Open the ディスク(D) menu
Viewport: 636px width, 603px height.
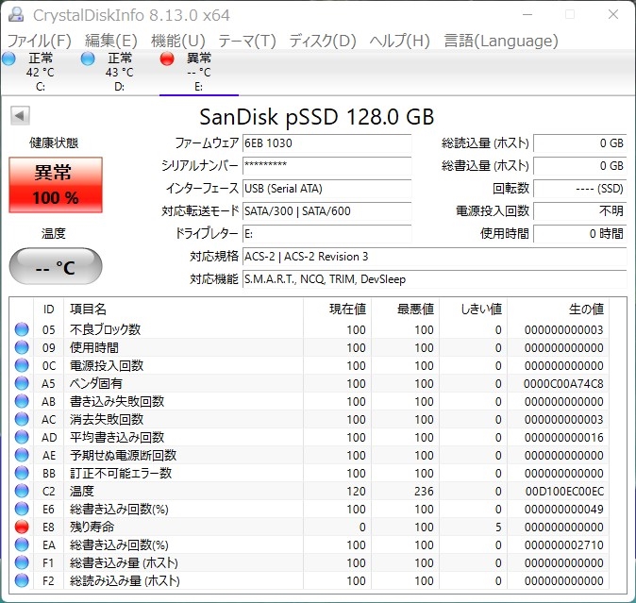(323, 41)
